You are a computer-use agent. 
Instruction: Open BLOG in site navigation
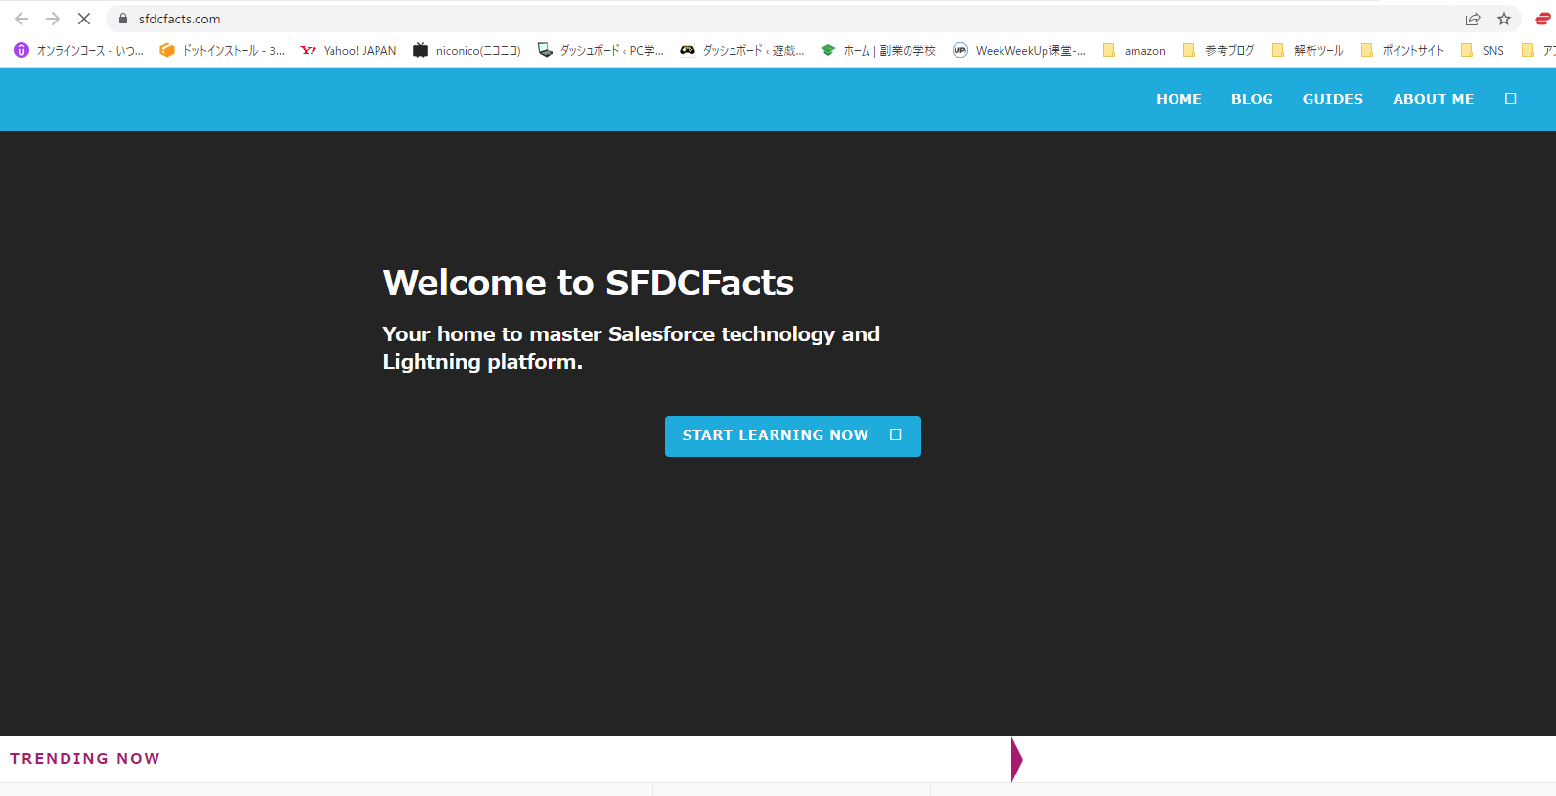tap(1252, 99)
